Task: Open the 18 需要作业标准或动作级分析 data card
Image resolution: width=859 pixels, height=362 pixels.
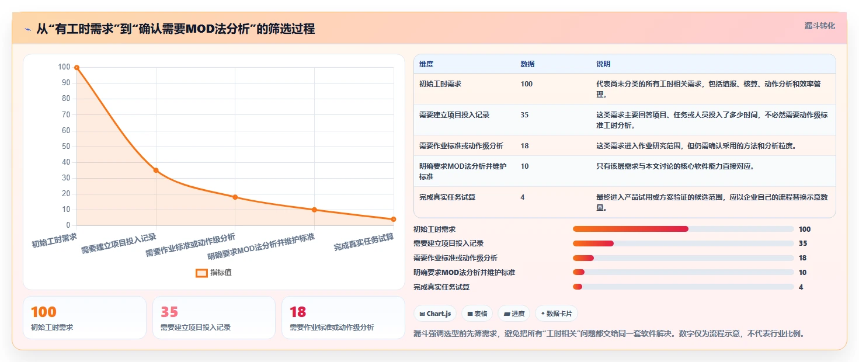Action: tap(343, 318)
